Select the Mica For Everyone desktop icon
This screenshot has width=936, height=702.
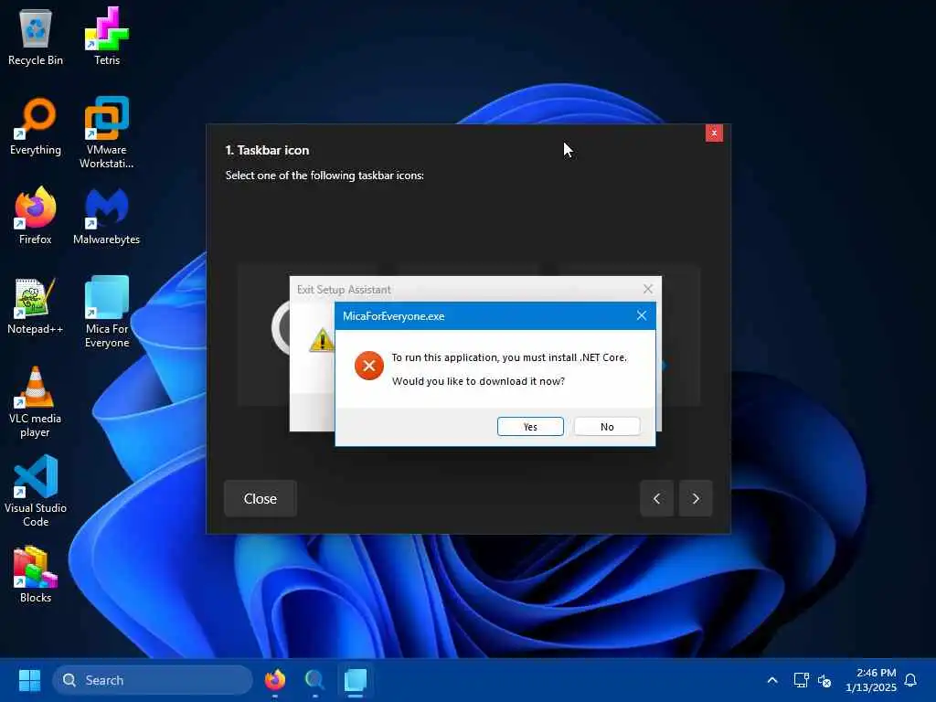pos(107,312)
